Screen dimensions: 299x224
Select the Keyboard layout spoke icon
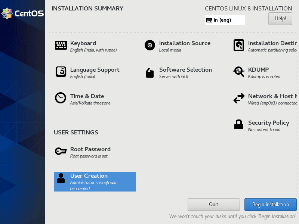[x=61, y=45]
